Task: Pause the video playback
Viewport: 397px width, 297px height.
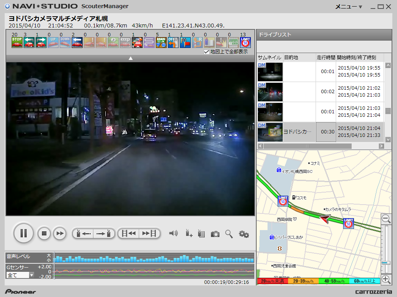Action: (23, 233)
